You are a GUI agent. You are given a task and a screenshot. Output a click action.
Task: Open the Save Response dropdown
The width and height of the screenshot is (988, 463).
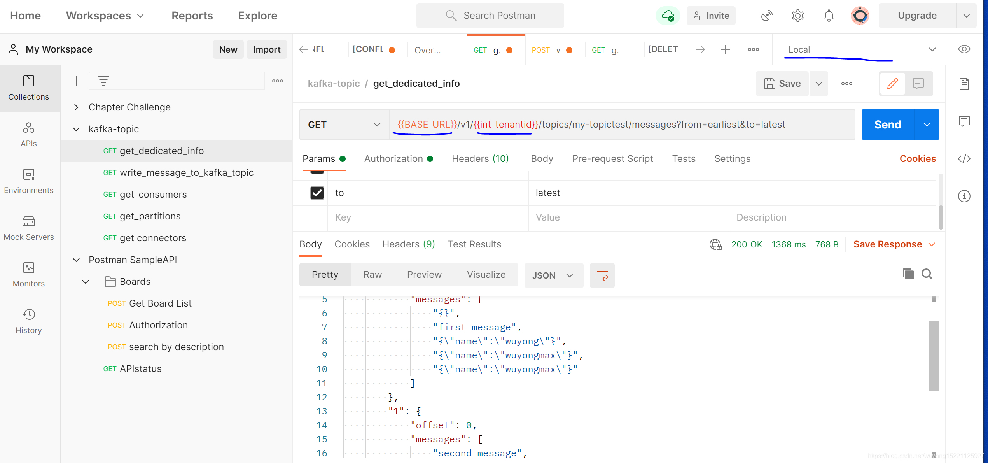tap(894, 244)
